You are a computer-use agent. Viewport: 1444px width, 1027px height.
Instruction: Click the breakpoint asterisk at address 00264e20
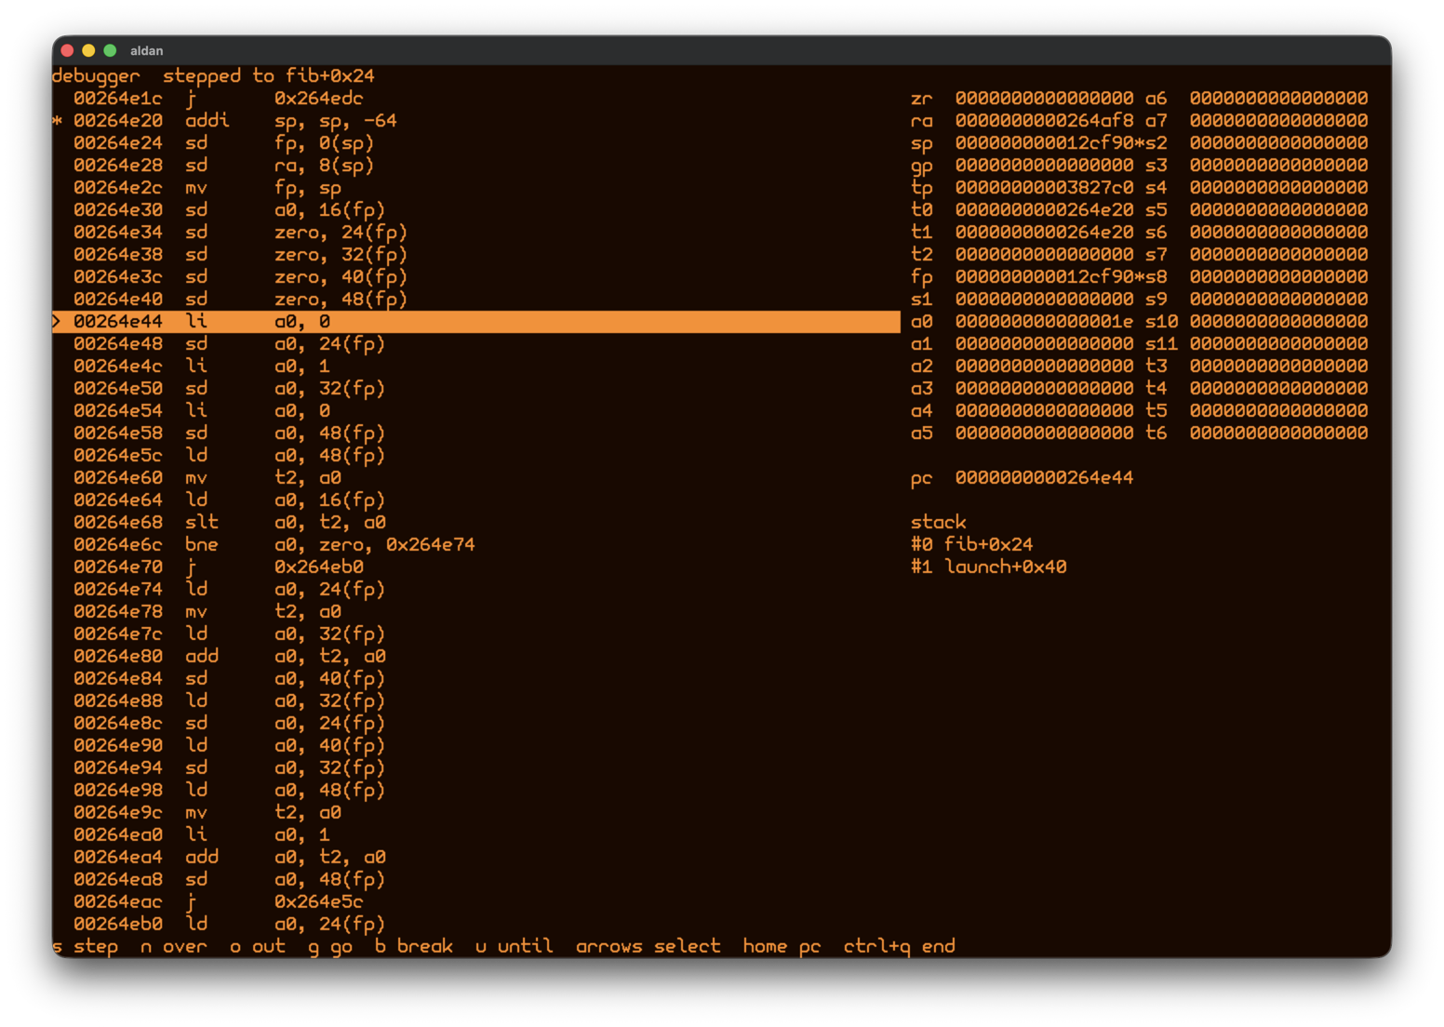[58, 121]
